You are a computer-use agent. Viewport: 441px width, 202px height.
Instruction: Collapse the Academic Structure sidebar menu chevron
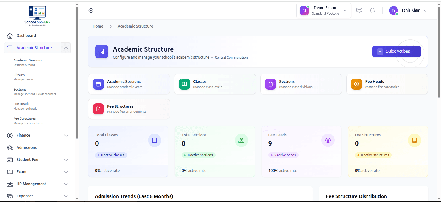[x=66, y=48]
